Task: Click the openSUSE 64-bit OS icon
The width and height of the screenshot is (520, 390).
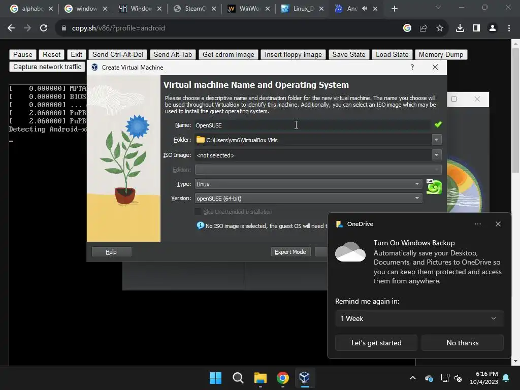Action: (x=434, y=187)
